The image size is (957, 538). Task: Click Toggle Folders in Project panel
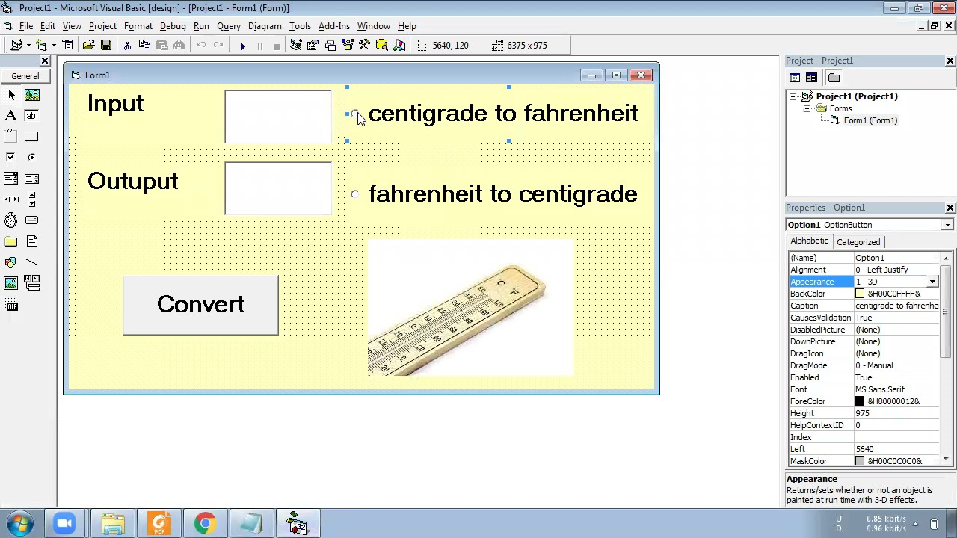pos(834,78)
